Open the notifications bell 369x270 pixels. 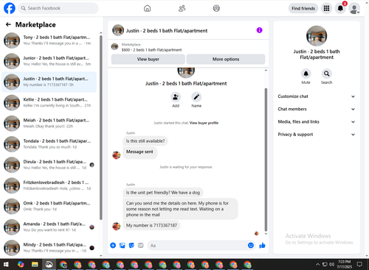click(340, 8)
